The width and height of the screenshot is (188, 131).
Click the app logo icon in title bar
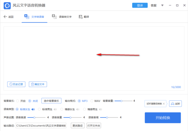[x=7, y=6]
